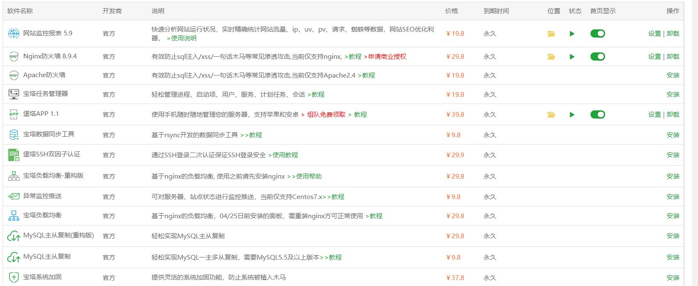Click the 网站监控报表 app icon
Screen dimensions: 698x286
[x=14, y=33]
